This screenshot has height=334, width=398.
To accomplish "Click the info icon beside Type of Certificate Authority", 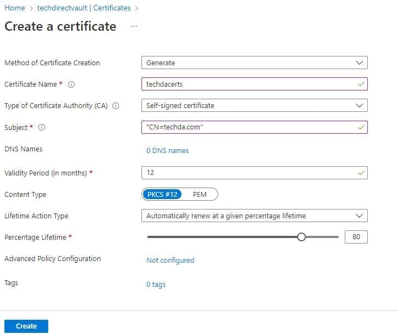I will [116, 106].
